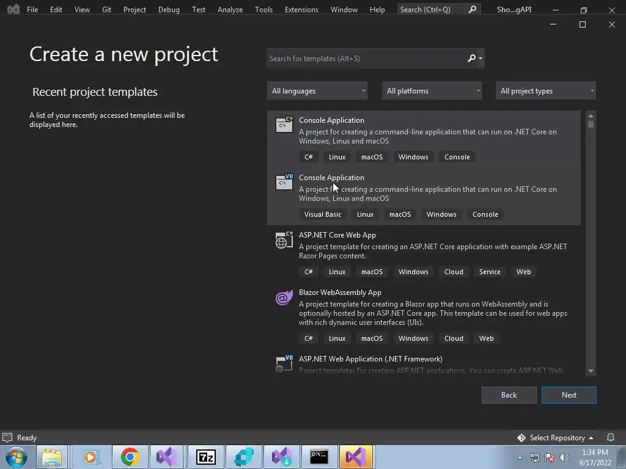Open Google Chrome from the taskbar
Screen dimensions: 626x469
[130, 457]
